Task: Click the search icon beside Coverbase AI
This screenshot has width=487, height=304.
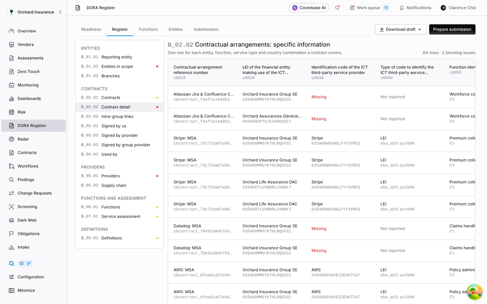Action: (x=337, y=8)
